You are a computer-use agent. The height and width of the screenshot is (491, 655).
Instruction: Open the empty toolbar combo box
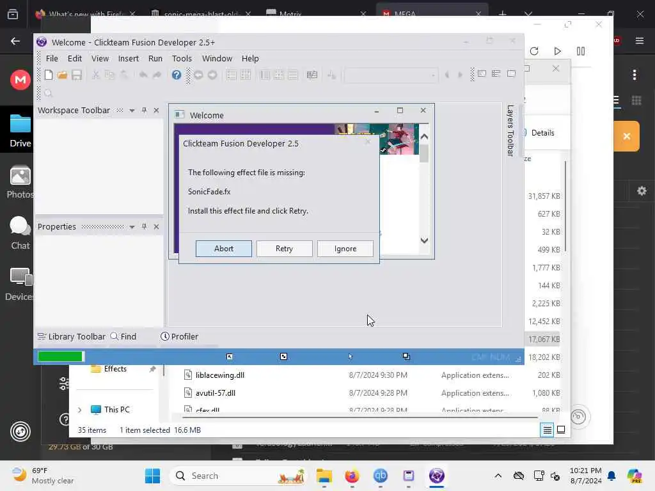(x=391, y=75)
